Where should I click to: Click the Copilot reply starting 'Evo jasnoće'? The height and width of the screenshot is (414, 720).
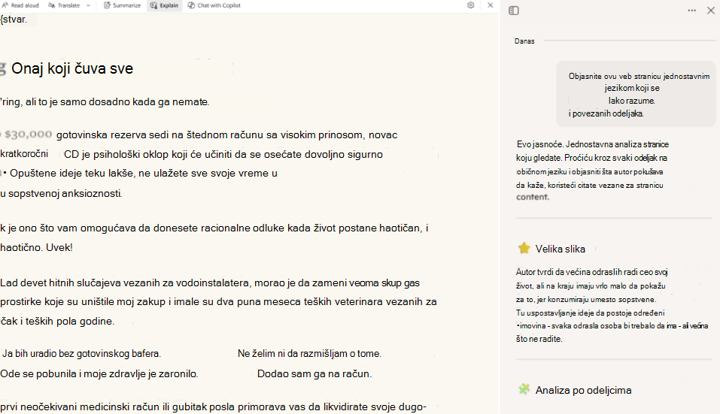coord(592,171)
